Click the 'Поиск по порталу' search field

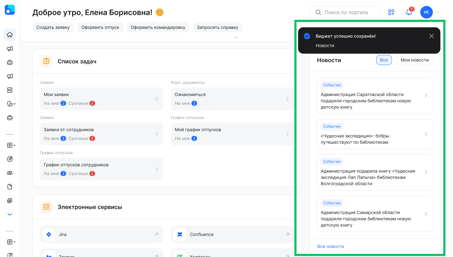(x=344, y=12)
